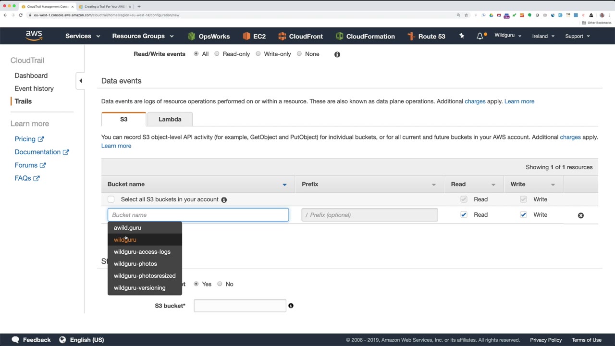Open the notifications bell
Image resolution: width=615 pixels, height=346 pixels.
480,36
